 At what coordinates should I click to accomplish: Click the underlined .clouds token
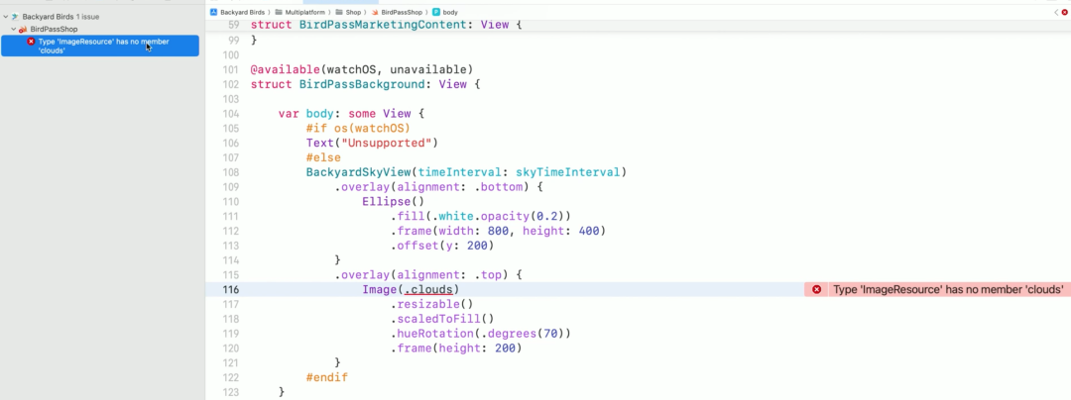(427, 290)
